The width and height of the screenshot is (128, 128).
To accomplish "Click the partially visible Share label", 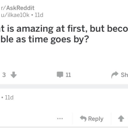I will pyautogui.click(x=124, y=75).
